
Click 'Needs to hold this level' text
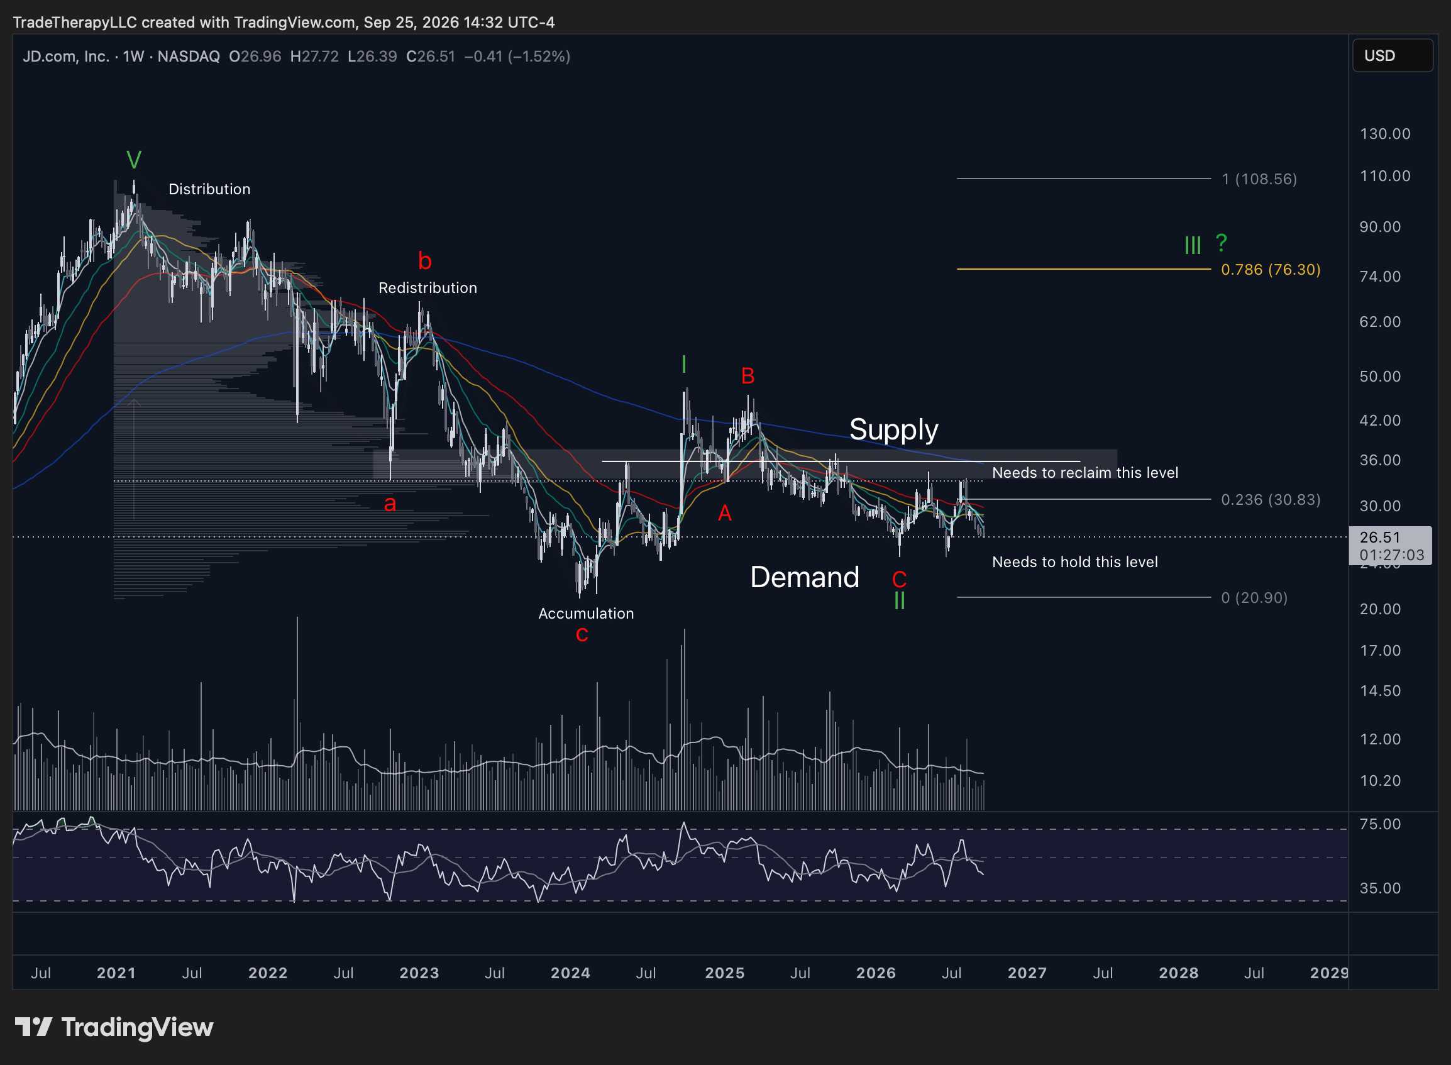pyautogui.click(x=1074, y=561)
